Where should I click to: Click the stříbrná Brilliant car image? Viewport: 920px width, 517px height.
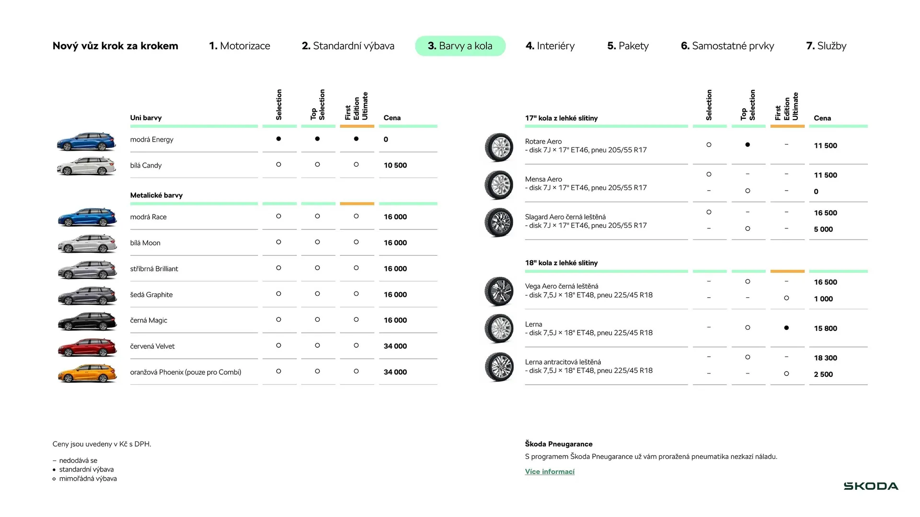pyautogui.click(x=87, y=269)
